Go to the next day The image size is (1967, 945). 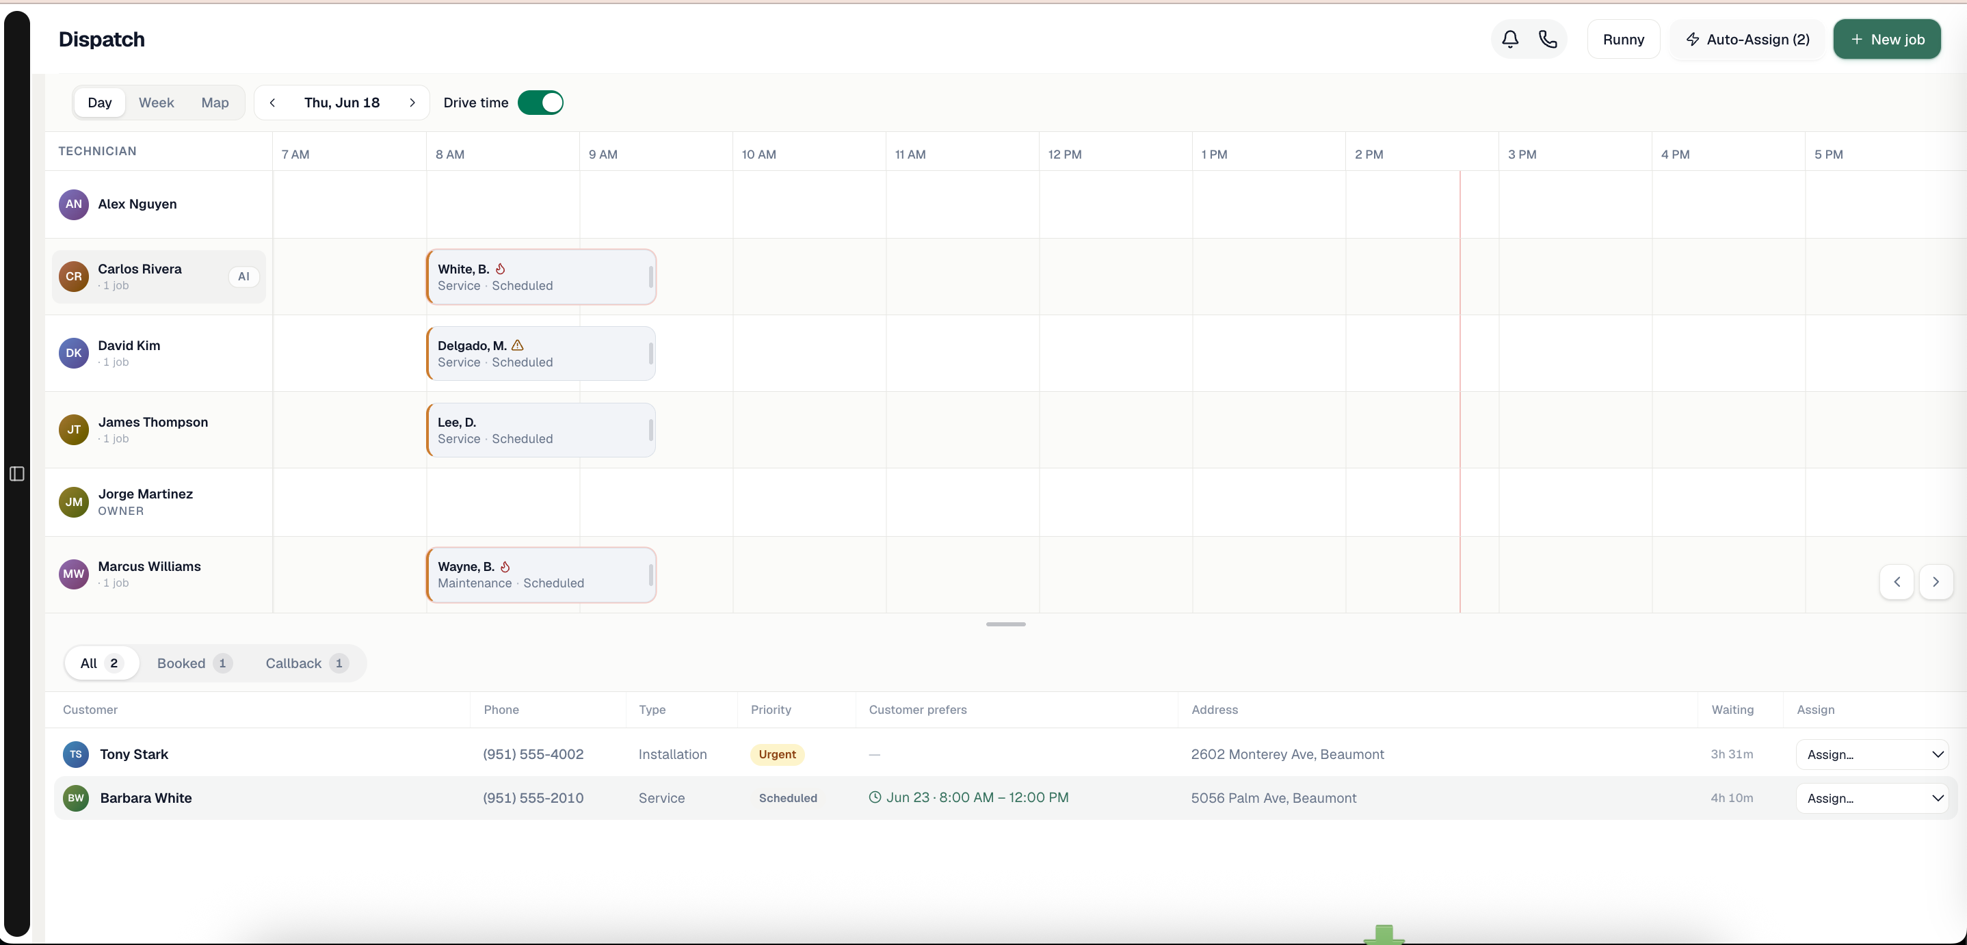412,103
